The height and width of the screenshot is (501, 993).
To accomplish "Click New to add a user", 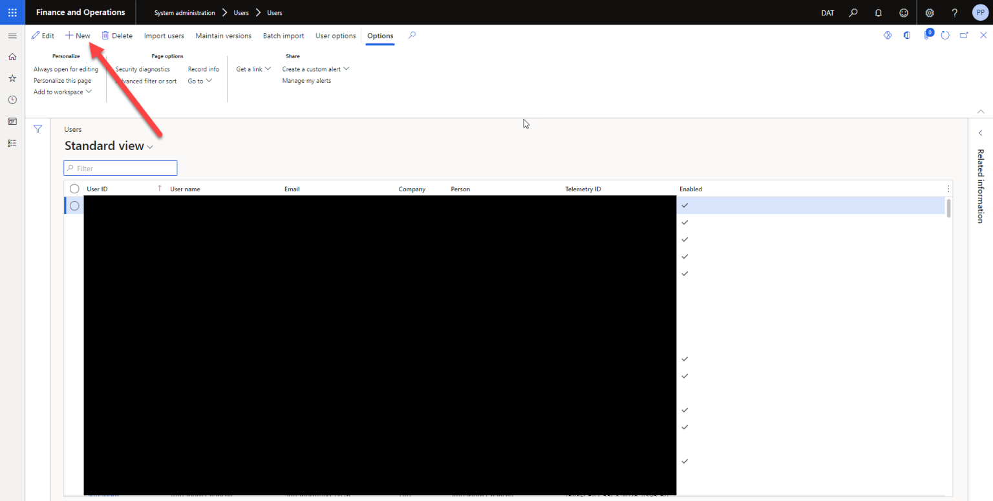I will pos(78,36).
